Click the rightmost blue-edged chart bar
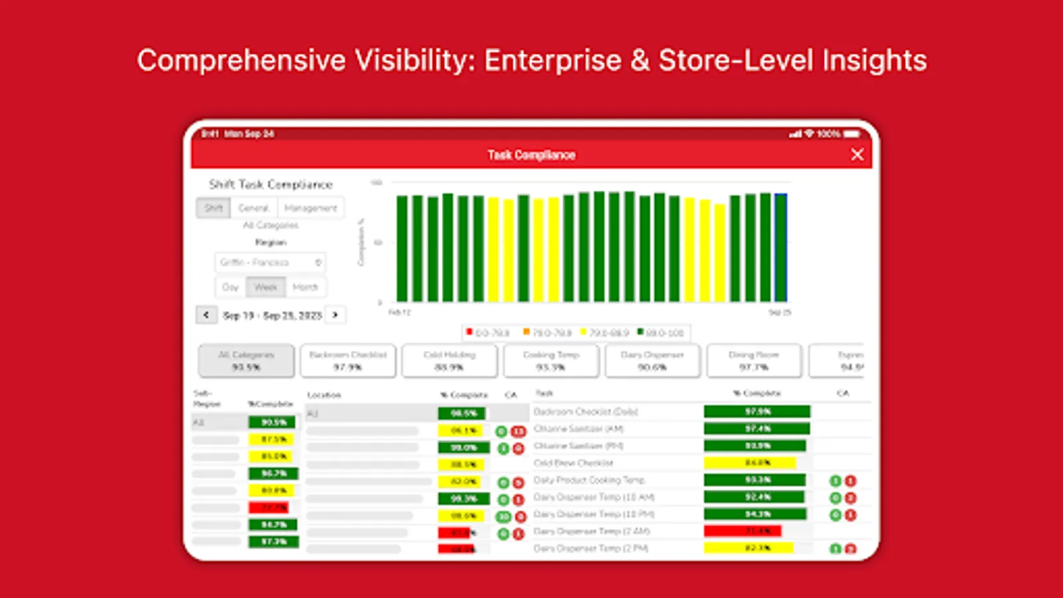 pyautogui.click(x=781, y=248)
